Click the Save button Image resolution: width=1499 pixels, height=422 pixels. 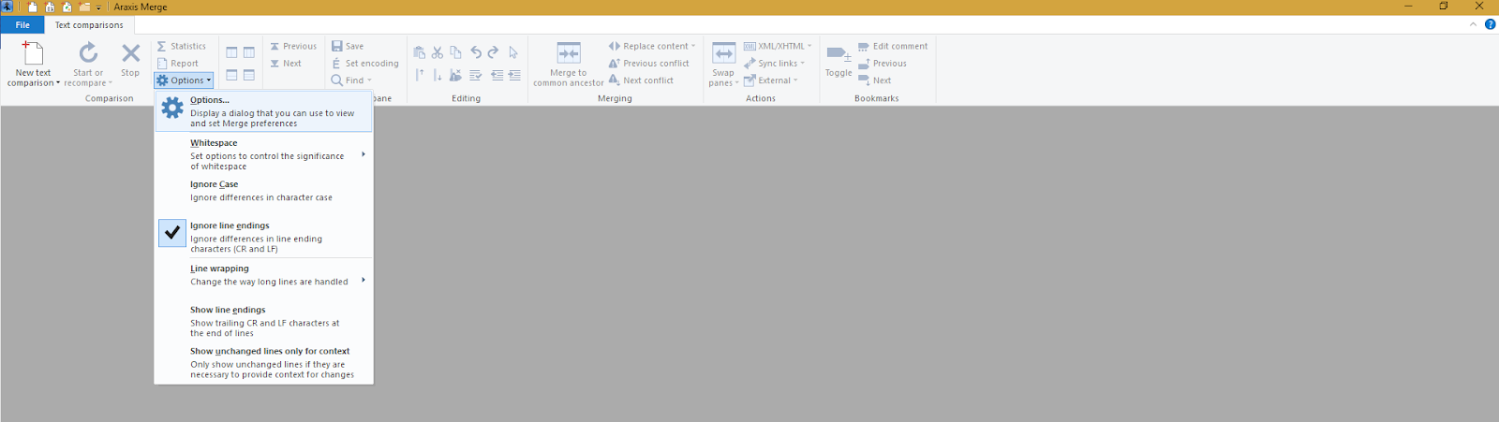(x=348, y=46)
